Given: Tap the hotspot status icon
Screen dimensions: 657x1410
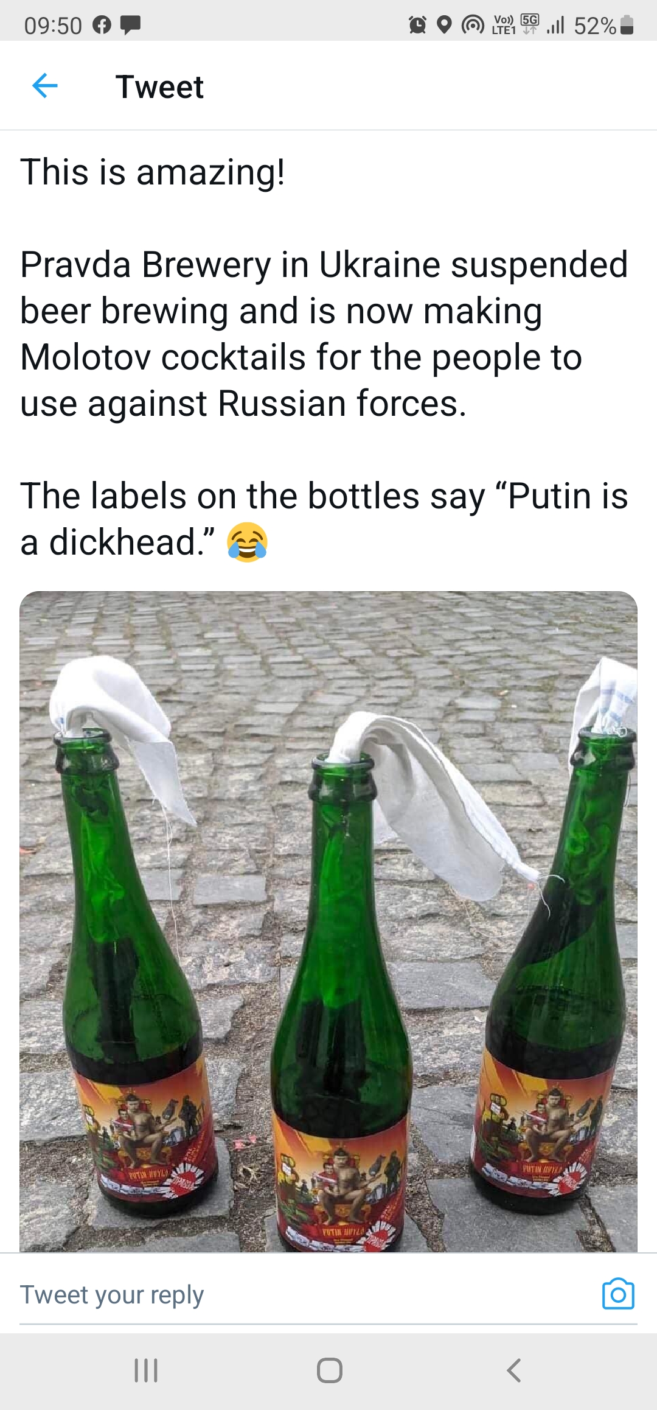Looking at the screenshot, I should pyautogui.click(x=473, y=25).
